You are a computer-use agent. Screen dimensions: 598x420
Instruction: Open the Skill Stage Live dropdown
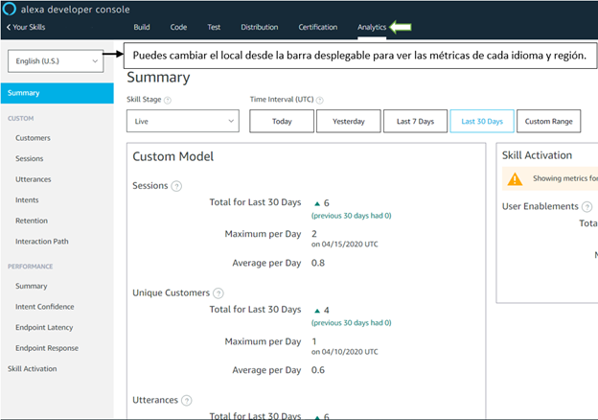[182, 121]
